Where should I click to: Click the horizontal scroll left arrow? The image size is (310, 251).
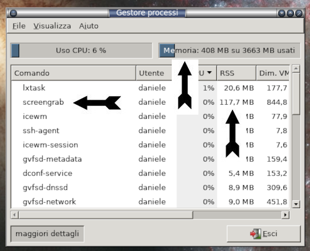pos(14,215)
